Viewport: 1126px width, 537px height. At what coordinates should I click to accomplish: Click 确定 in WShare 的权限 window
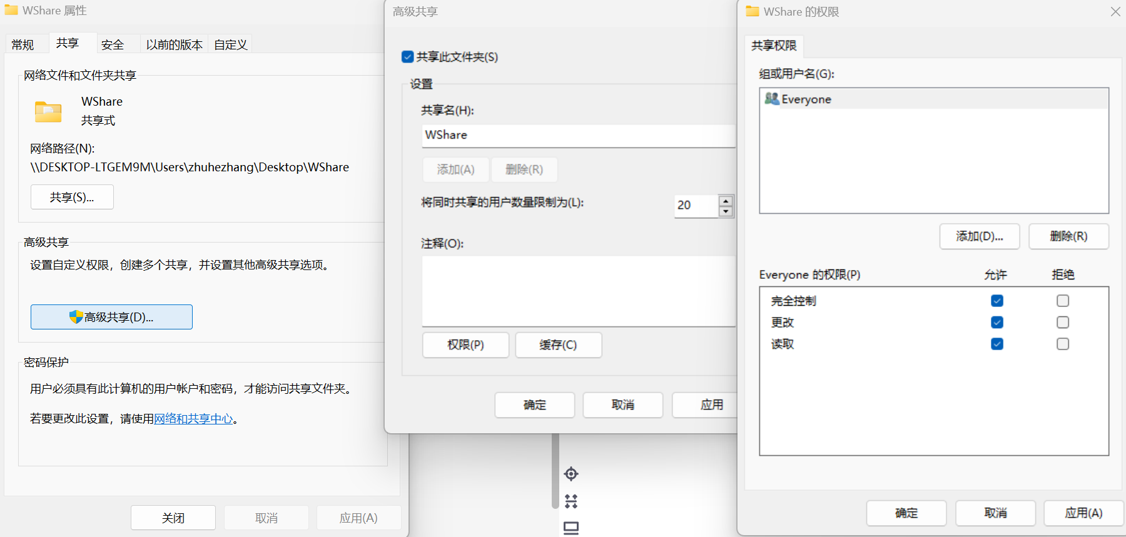[x=906, y=513]
